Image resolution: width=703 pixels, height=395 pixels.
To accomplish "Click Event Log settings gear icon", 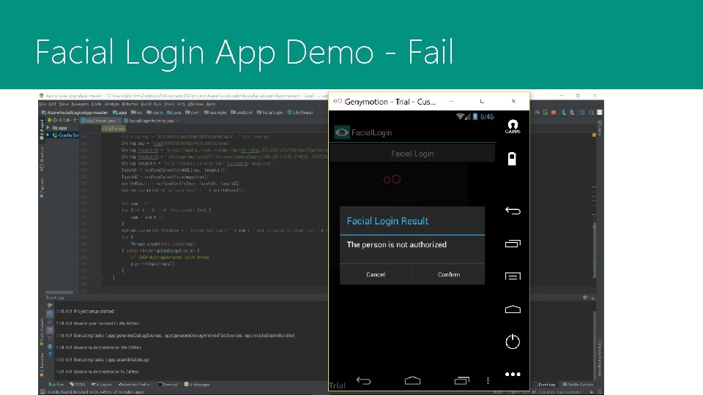I will tap(585, 298).
